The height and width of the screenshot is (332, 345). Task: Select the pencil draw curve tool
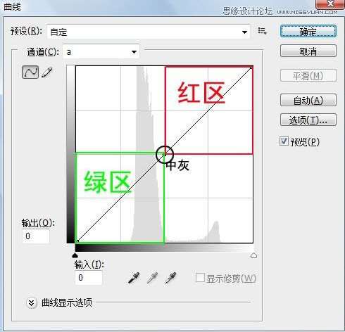click(x=47, y=72)
